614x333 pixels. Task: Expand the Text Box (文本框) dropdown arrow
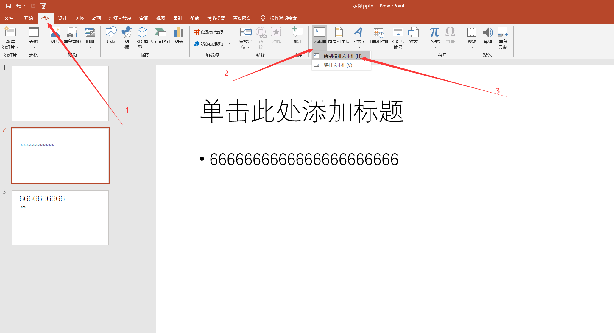tap(320, 47)
